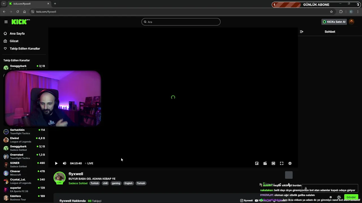The height and width of the screenshot is (203, 362).
Task: Open EdaVera channel in sidebar
Action: 24,198
